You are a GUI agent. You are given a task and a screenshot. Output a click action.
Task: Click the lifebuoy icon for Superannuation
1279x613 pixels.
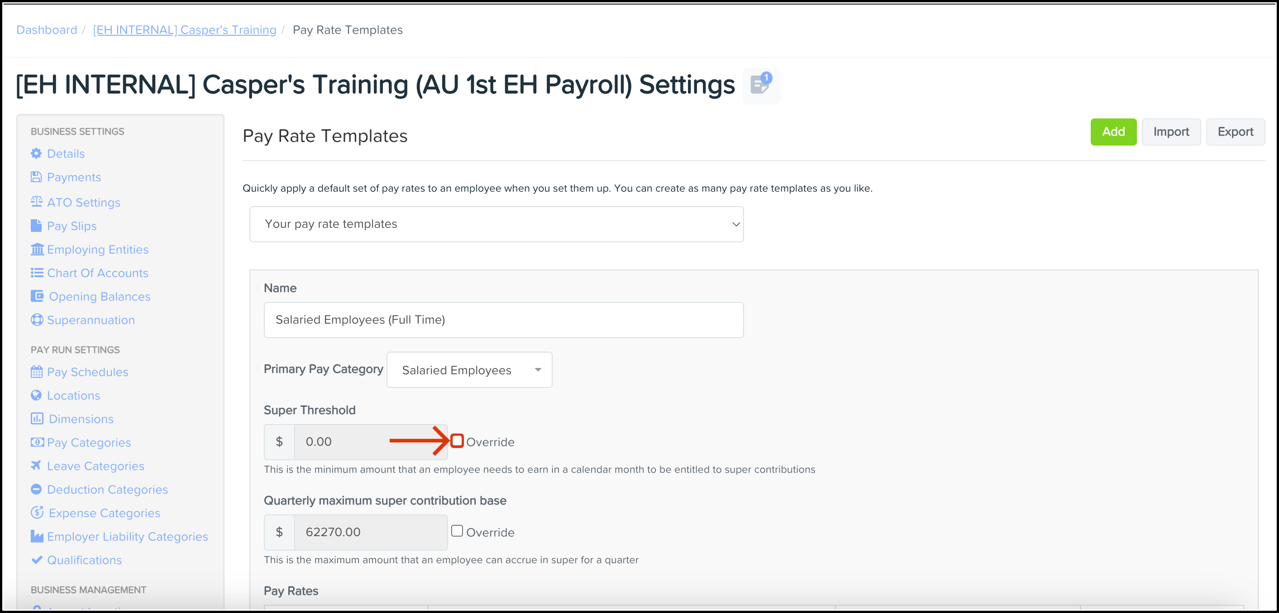click(37, 320)
